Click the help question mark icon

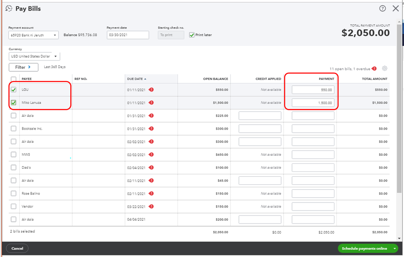[382, 8]
